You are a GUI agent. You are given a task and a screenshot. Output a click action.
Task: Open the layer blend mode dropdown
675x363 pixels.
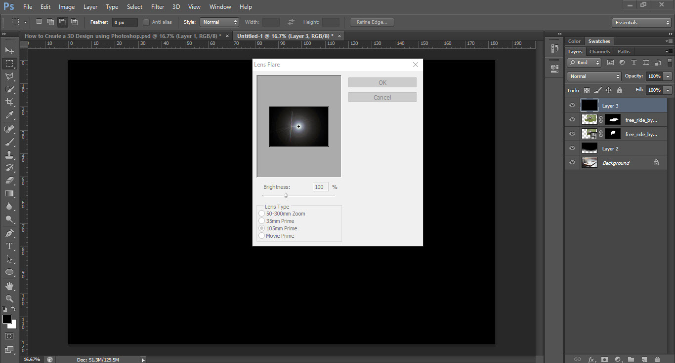point(594,76)
